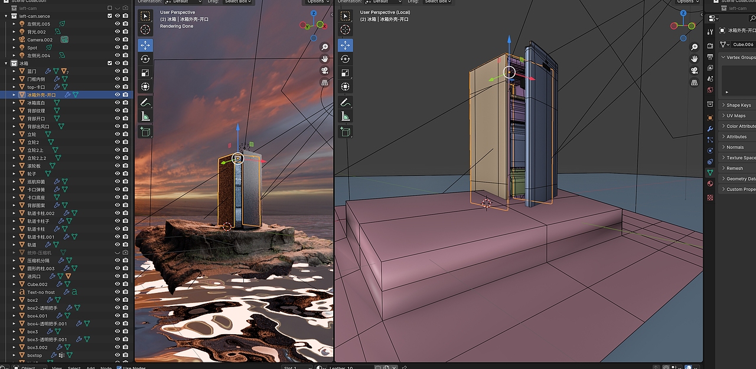Click the mesh data icon on 冰箱底白 row
This screenshot has width=756, height=369.
point(57,103)
